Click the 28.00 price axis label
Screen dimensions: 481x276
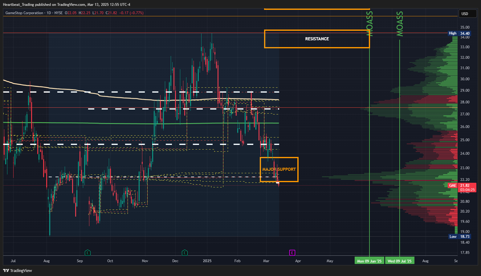465,102
